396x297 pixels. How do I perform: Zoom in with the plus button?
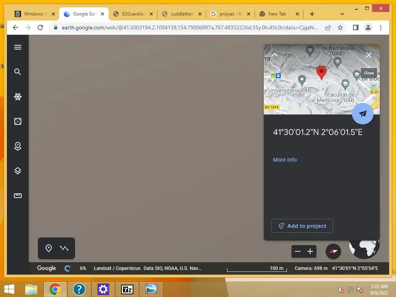[x=310, y=251]
